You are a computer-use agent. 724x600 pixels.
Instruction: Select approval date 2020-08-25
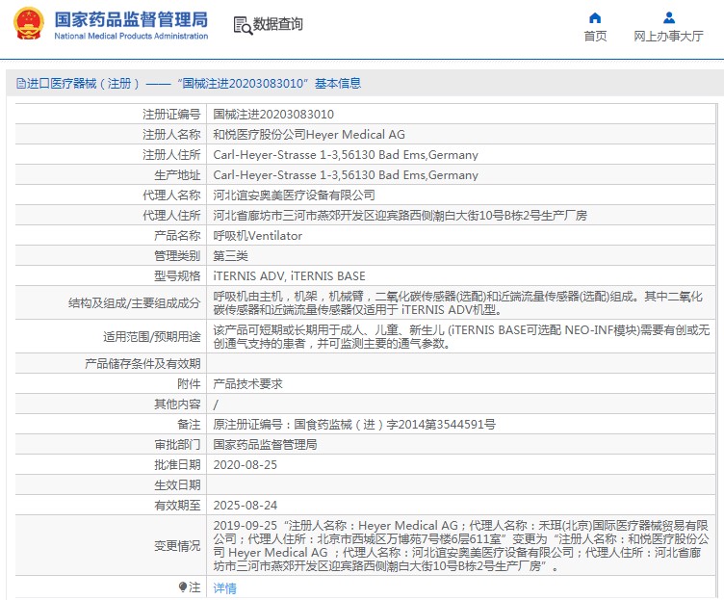[x=246, y=464]
